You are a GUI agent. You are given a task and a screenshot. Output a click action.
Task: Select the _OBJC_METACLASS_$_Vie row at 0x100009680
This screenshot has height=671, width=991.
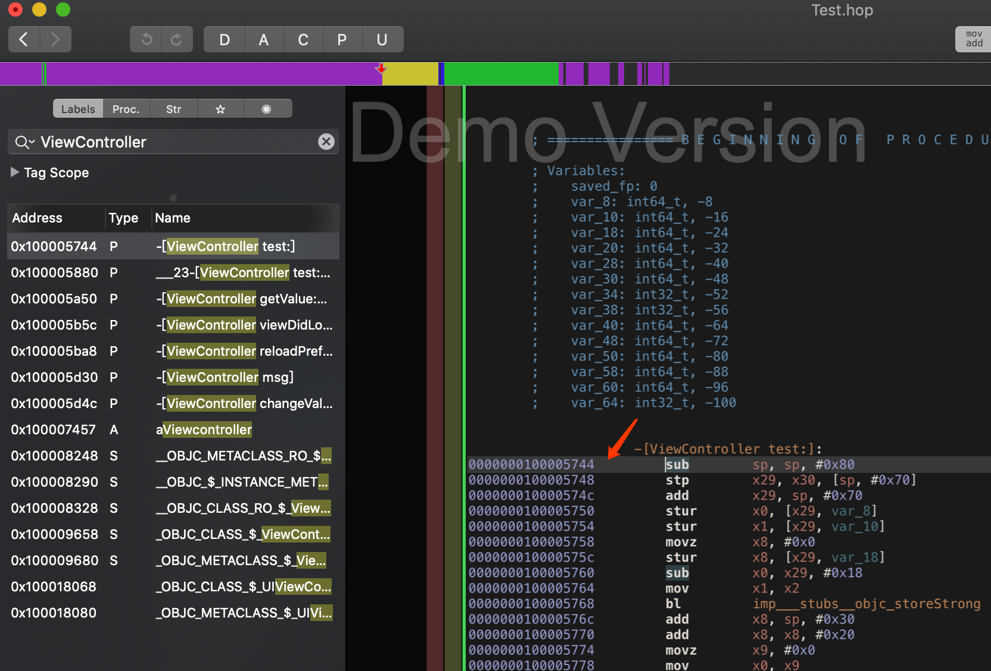[173, 560]
